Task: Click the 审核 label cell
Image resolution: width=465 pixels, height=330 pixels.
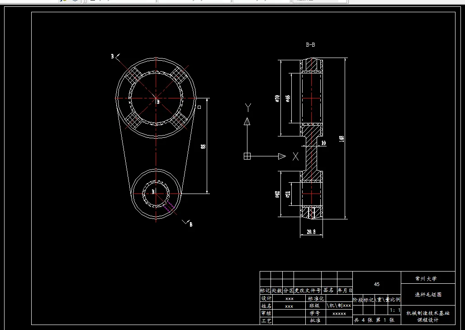Action: tap(266, 313)
